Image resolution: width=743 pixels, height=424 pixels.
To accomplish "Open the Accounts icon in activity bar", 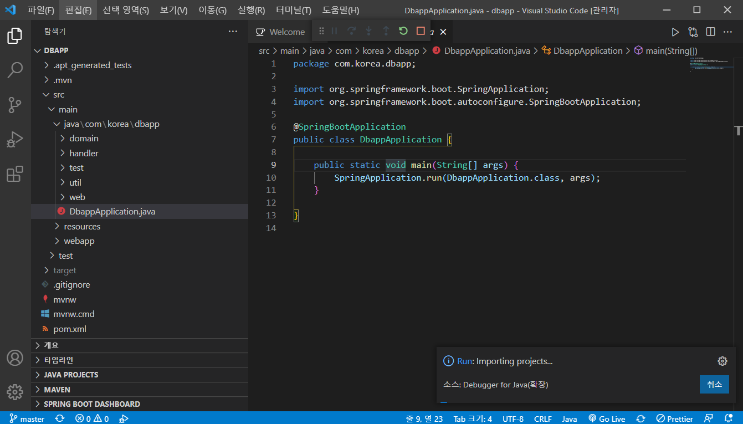I will pyautogui.click(x=15, y=358).
